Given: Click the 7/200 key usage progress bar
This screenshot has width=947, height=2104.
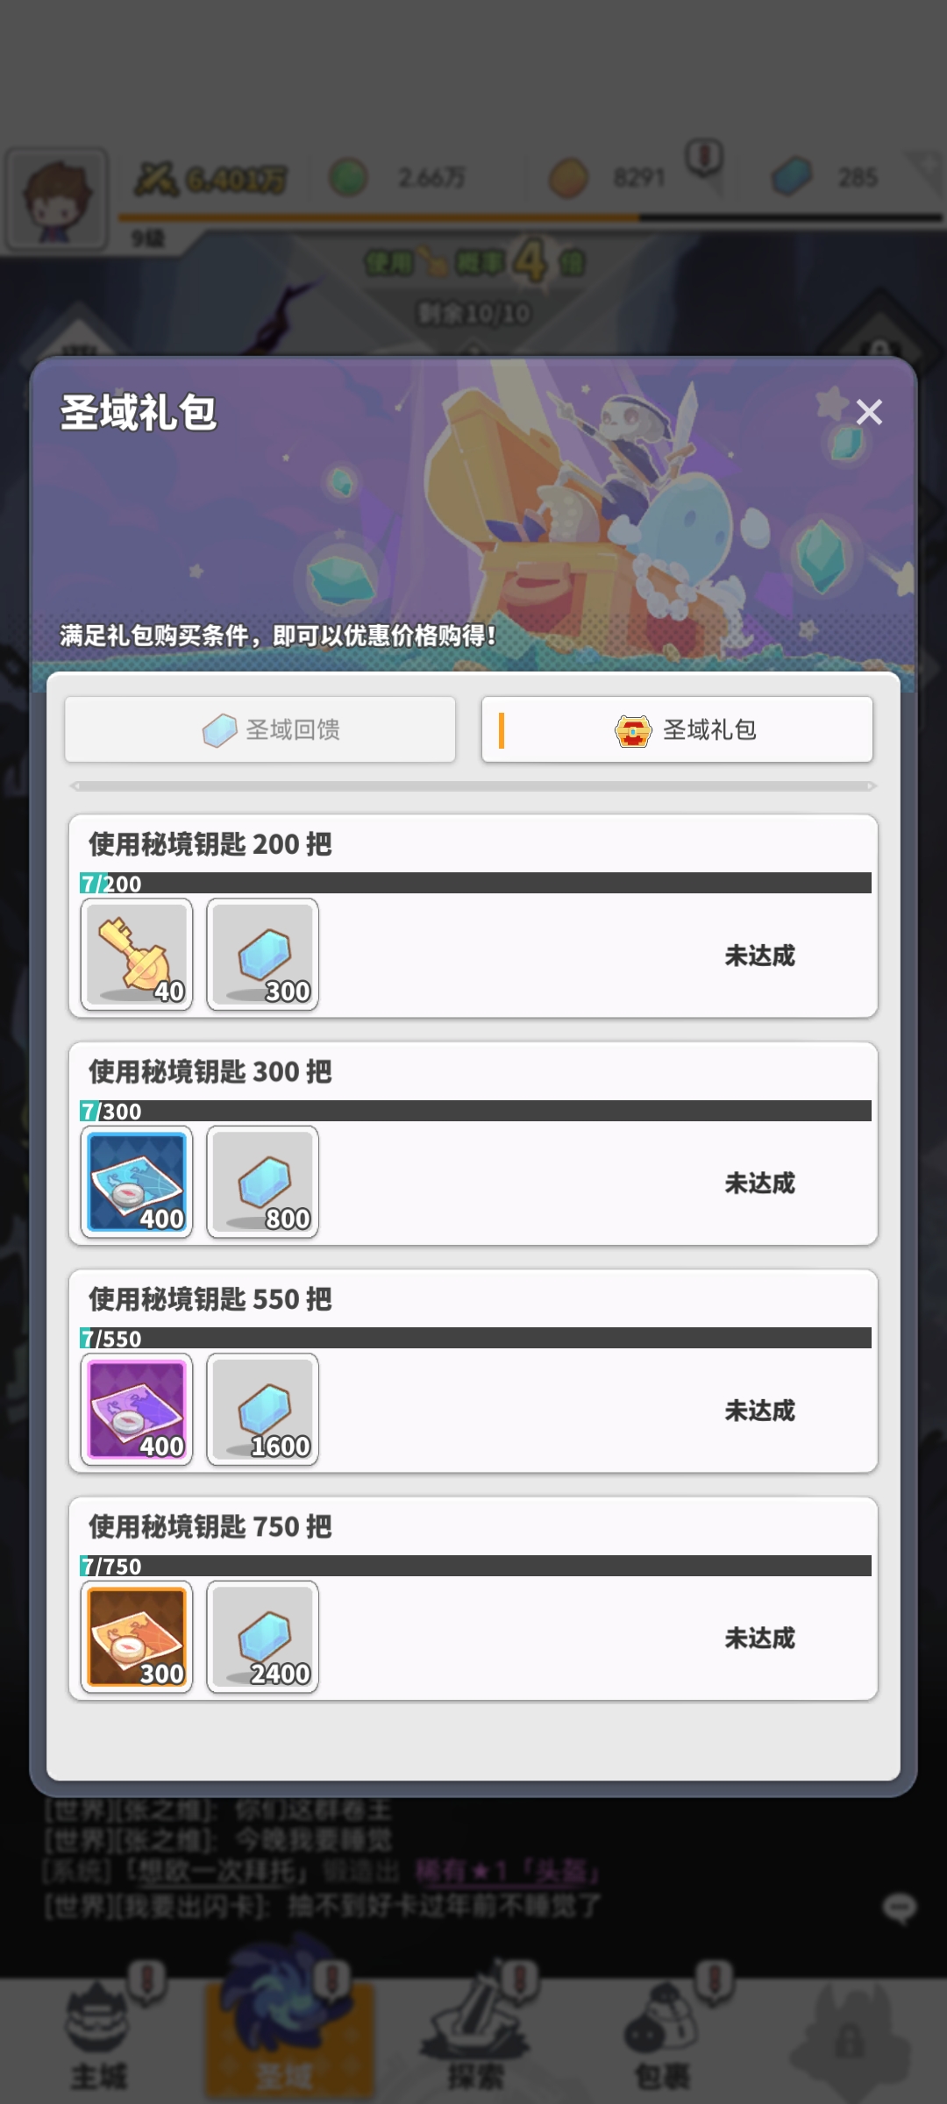Looking at the screenshot, I should pos(475,883).
